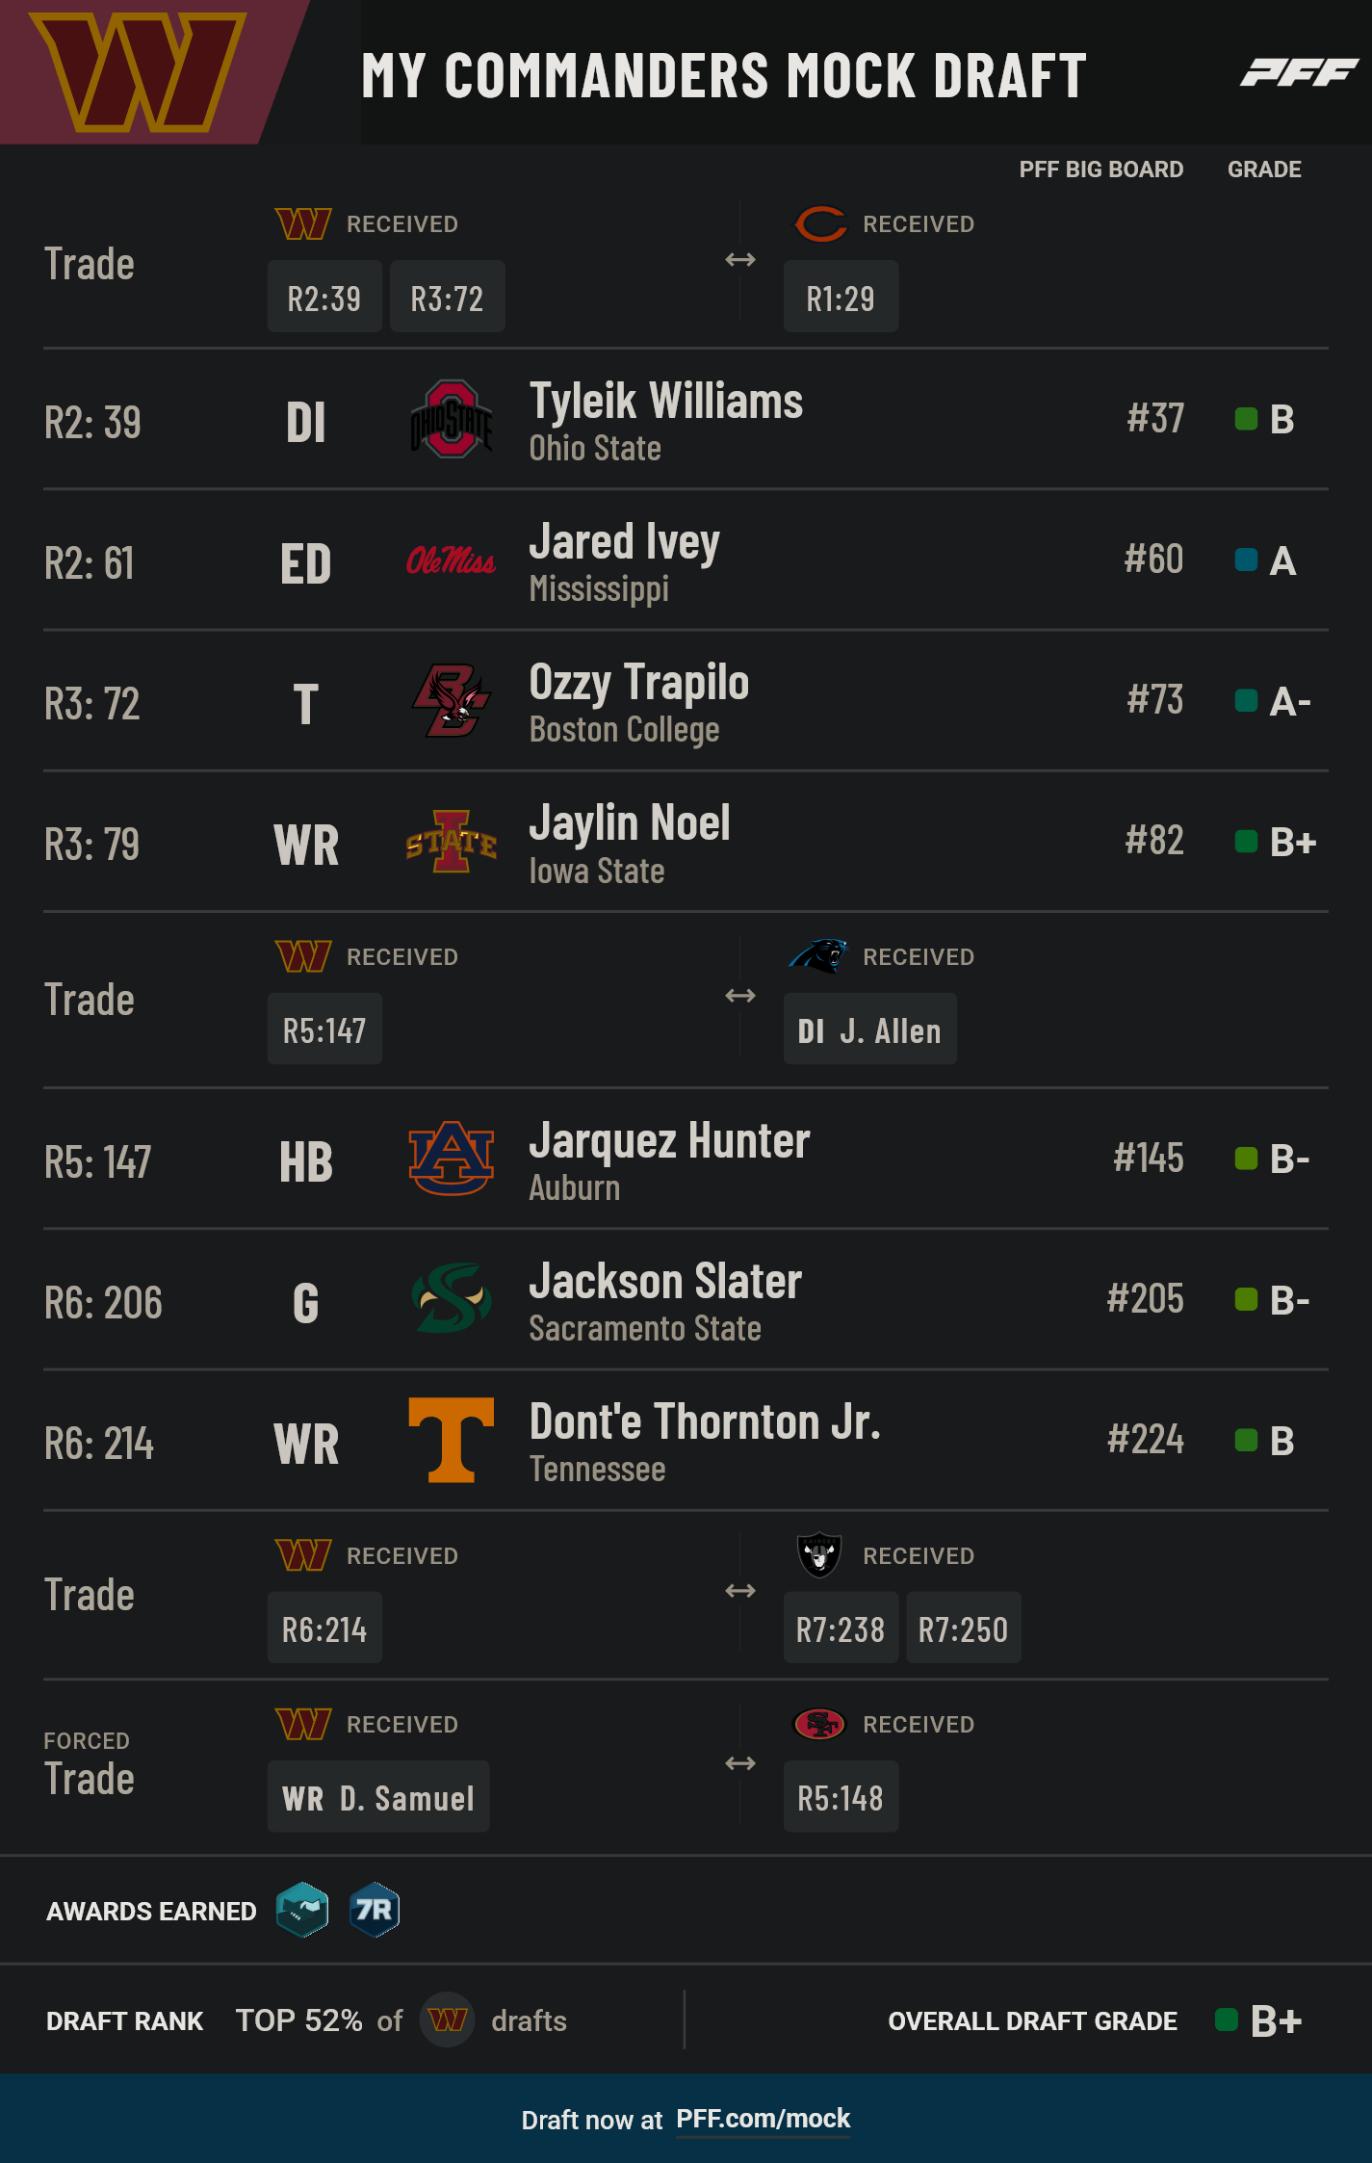The image size is (1372, 2163).
Task: Click the Raiders shield logo
Action: [819, 1554]
